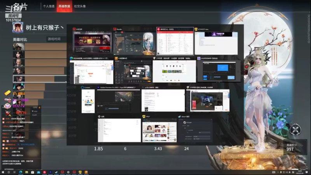Switch to the orange-icon 直播 window thumbnail
This screenshot has height=175, width=311.
[x=133, y=72]
